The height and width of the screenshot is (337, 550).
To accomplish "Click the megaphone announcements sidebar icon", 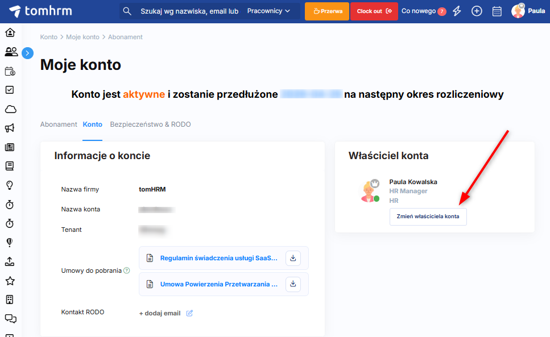I will tap(10, 128).
